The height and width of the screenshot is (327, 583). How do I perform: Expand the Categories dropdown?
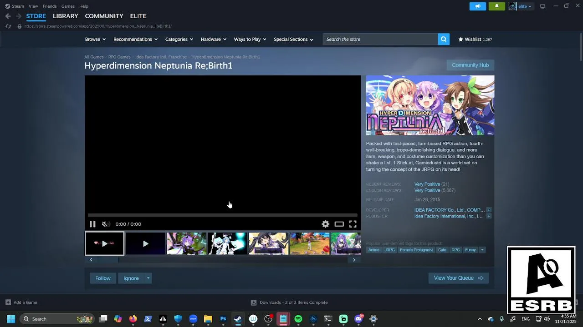(179, 39)
